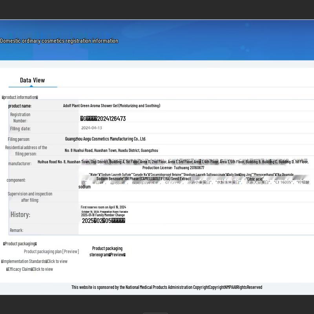
Task: Click the National Medical Products Administration footer
Action: (166, 287)
